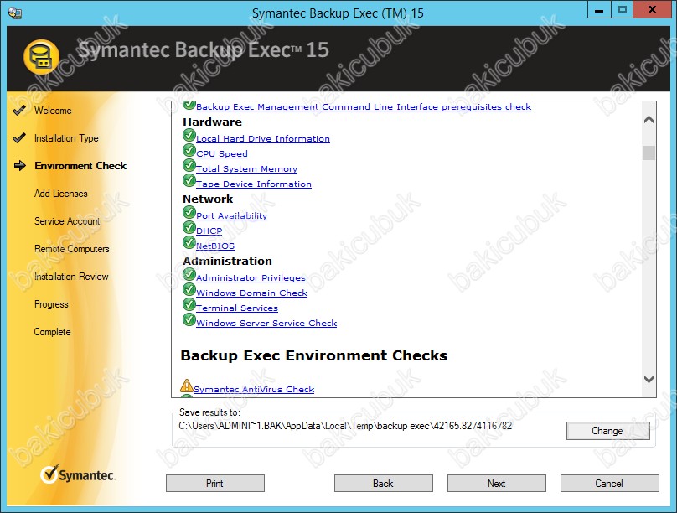Open Backup Exec Management Command Line Interface prerequisites link

click(364, 106)
